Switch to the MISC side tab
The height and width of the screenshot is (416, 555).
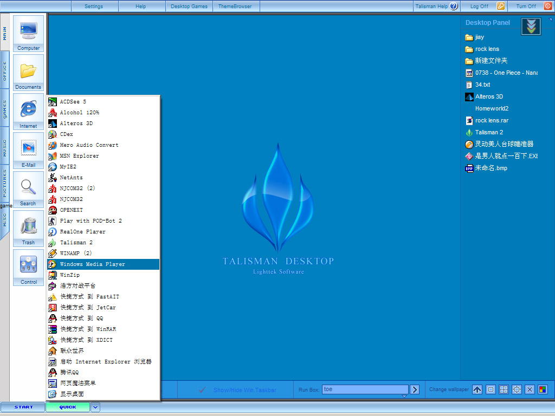point(4,221)
